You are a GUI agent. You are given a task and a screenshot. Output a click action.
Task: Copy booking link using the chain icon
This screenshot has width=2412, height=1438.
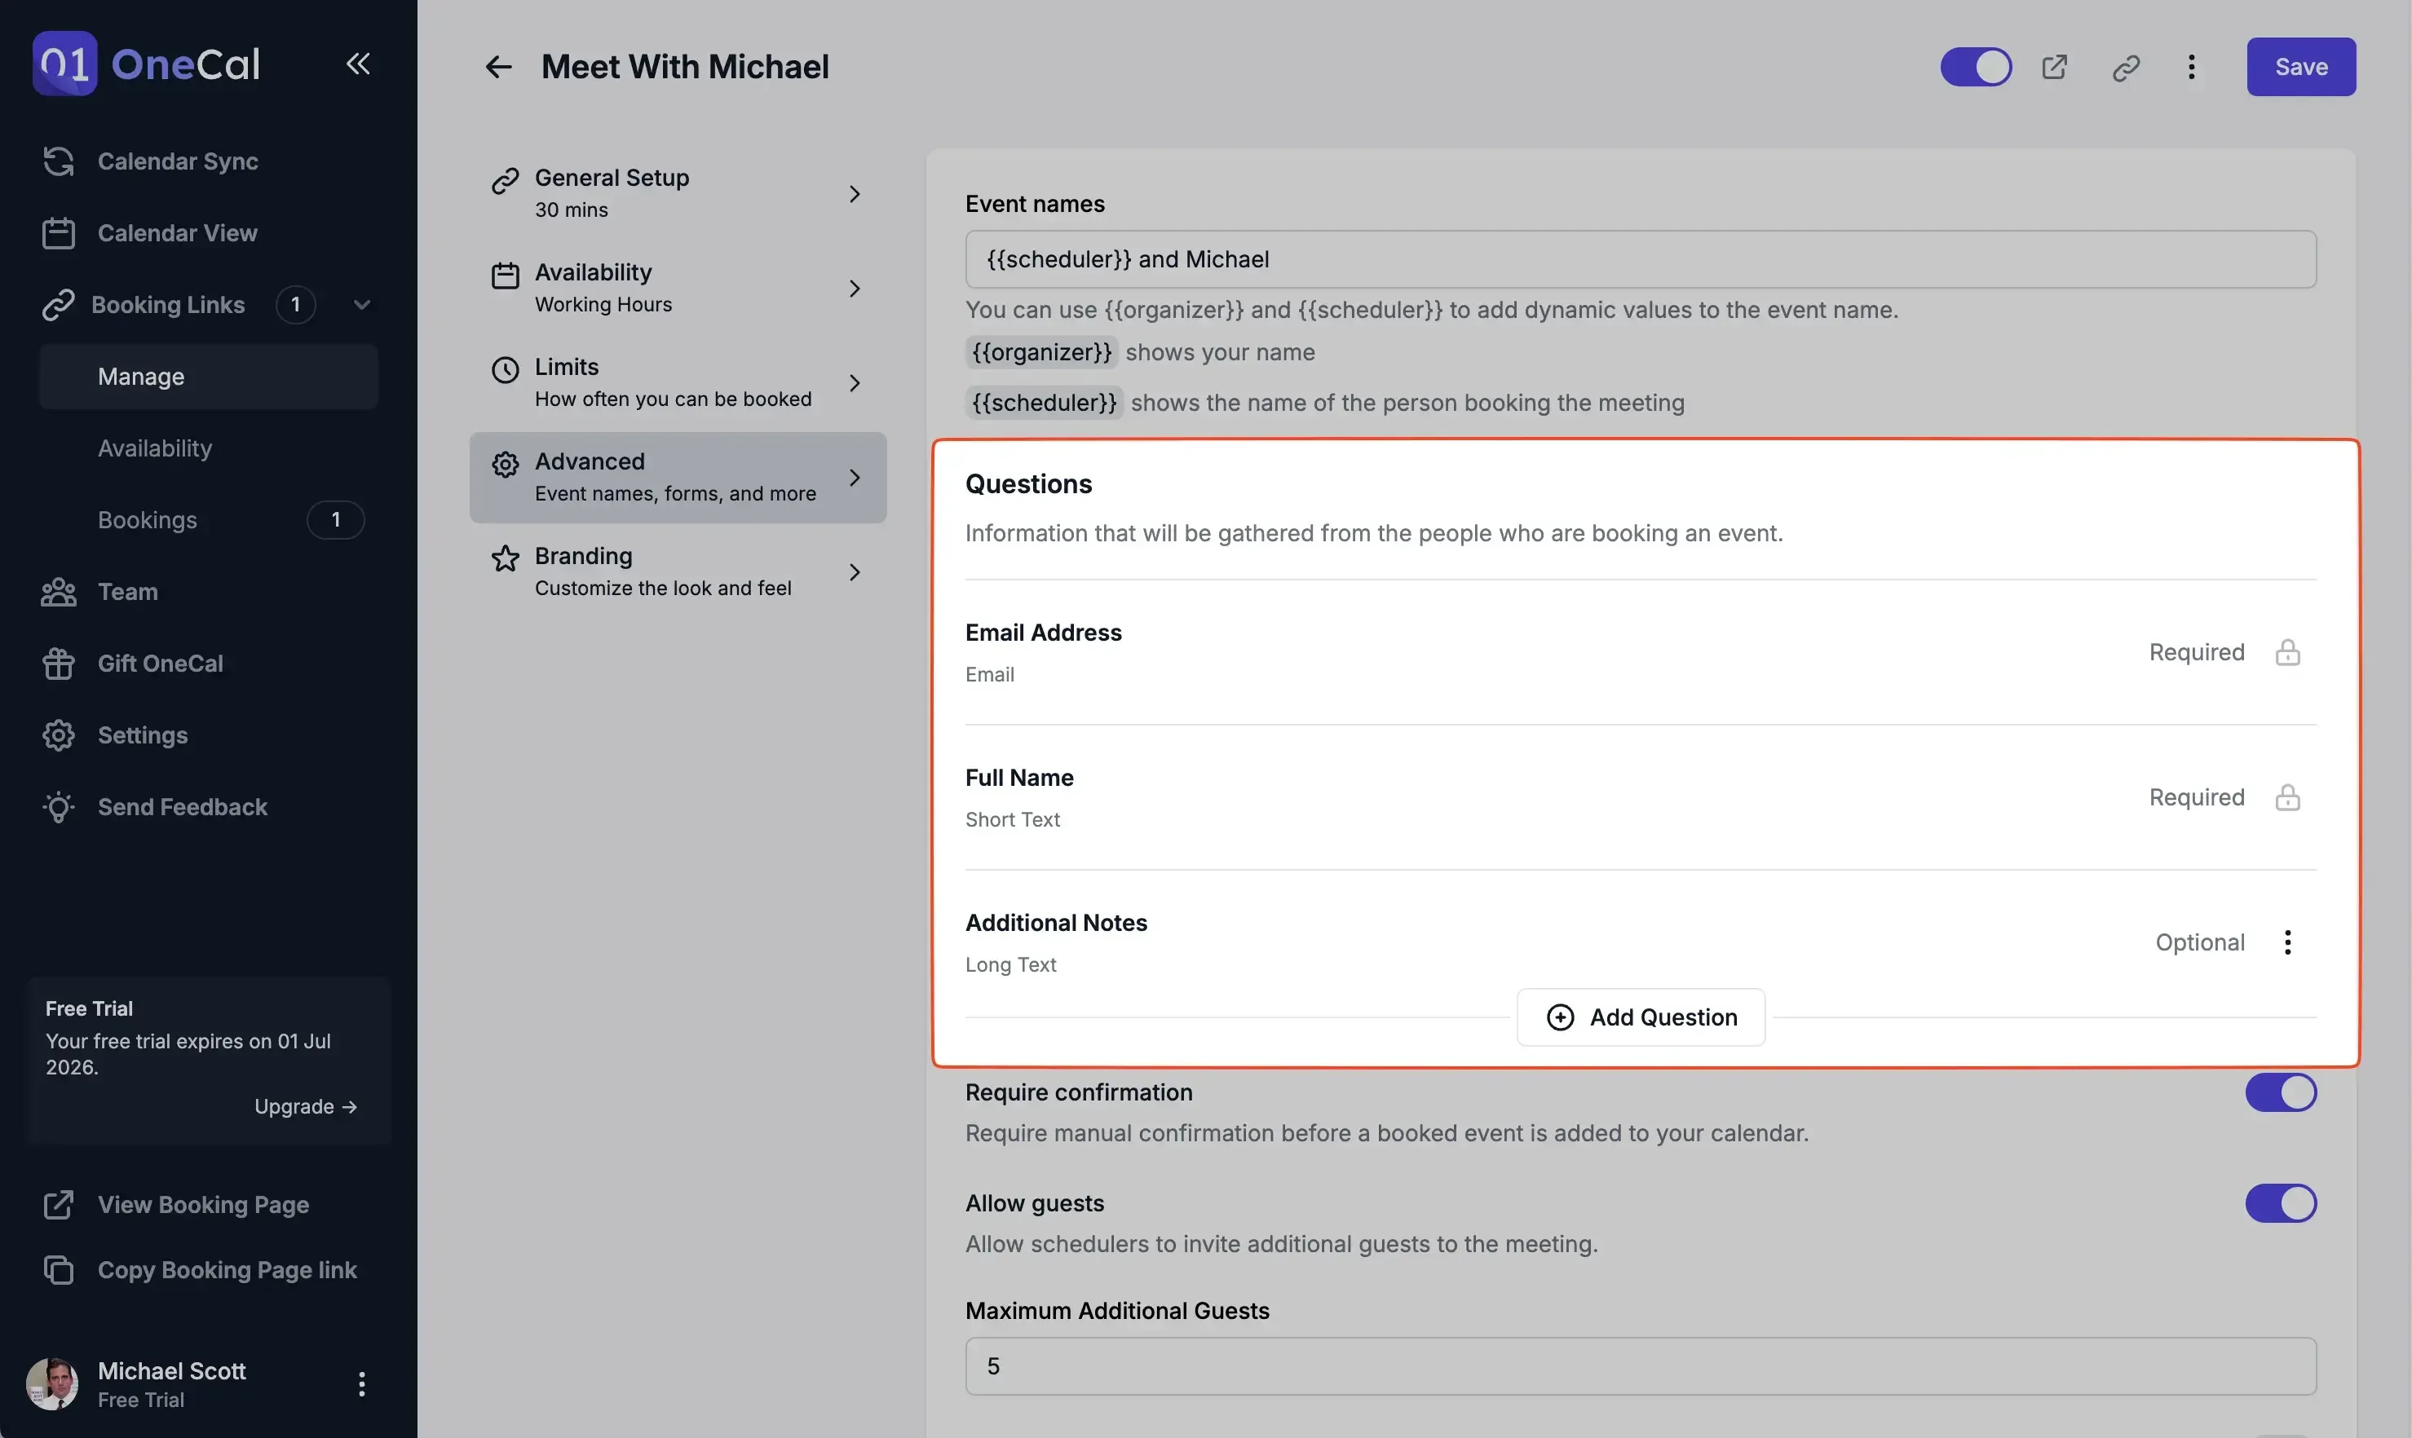pyautogui.click(x=2126, y=67)
